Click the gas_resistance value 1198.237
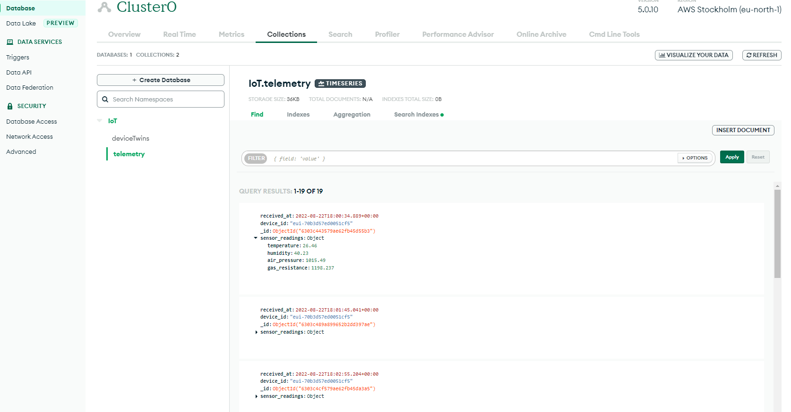 [x=323, y=268]
